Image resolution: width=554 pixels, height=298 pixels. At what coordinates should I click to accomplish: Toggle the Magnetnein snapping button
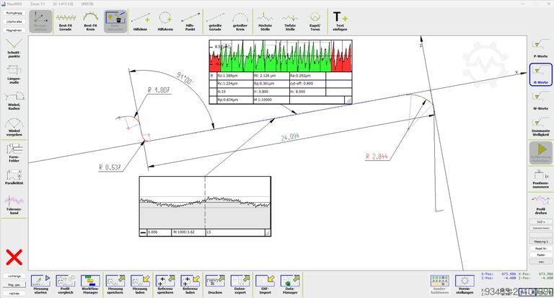tap(13, 31)
